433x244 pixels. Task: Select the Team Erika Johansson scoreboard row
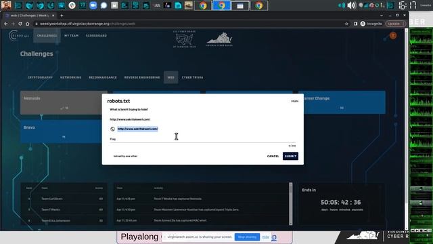pyautogui.click(x=64, y=221)
